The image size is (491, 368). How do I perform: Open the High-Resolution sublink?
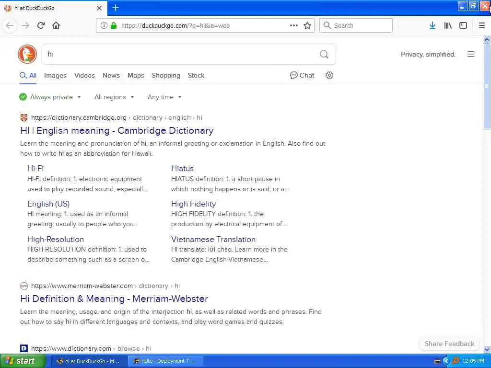(x=56, y=240)
